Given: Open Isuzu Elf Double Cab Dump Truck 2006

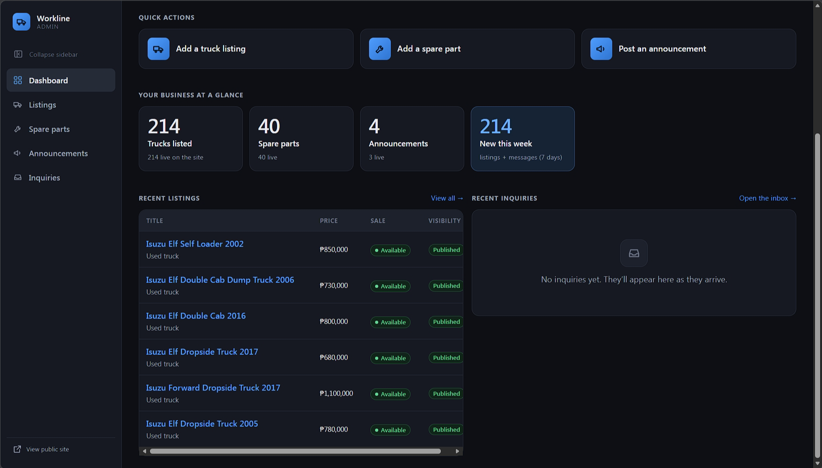Looking at the screenshot, I should point(220,280).
